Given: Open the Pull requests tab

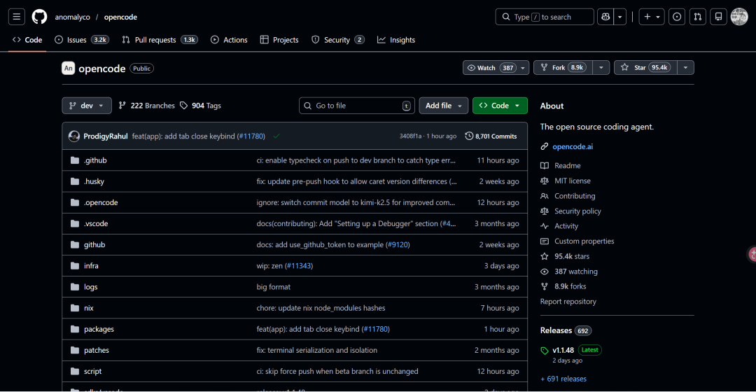Looking at the screenshot, I should pyautogui.click(x=160, y=40).
